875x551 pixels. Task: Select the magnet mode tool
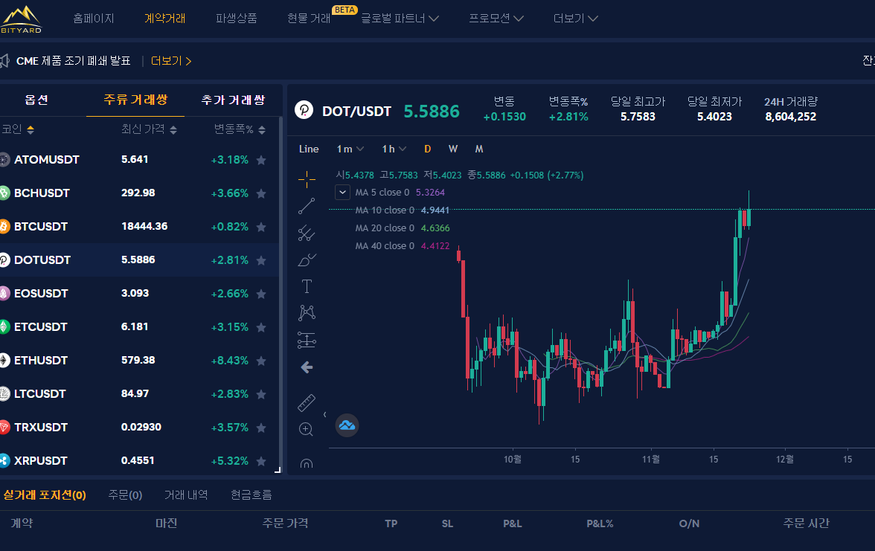307,463
